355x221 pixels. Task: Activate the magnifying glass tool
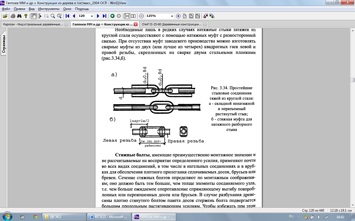pyautogui.click(x=53, y=16)
